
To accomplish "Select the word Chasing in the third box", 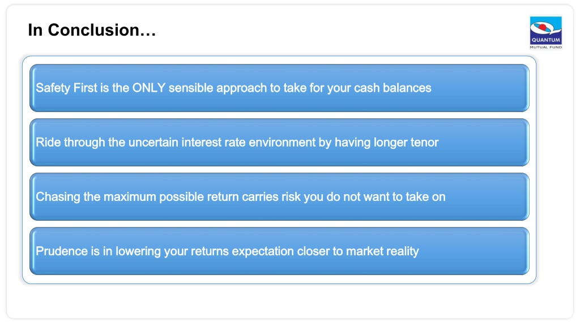I will click(x=58, y=196).
